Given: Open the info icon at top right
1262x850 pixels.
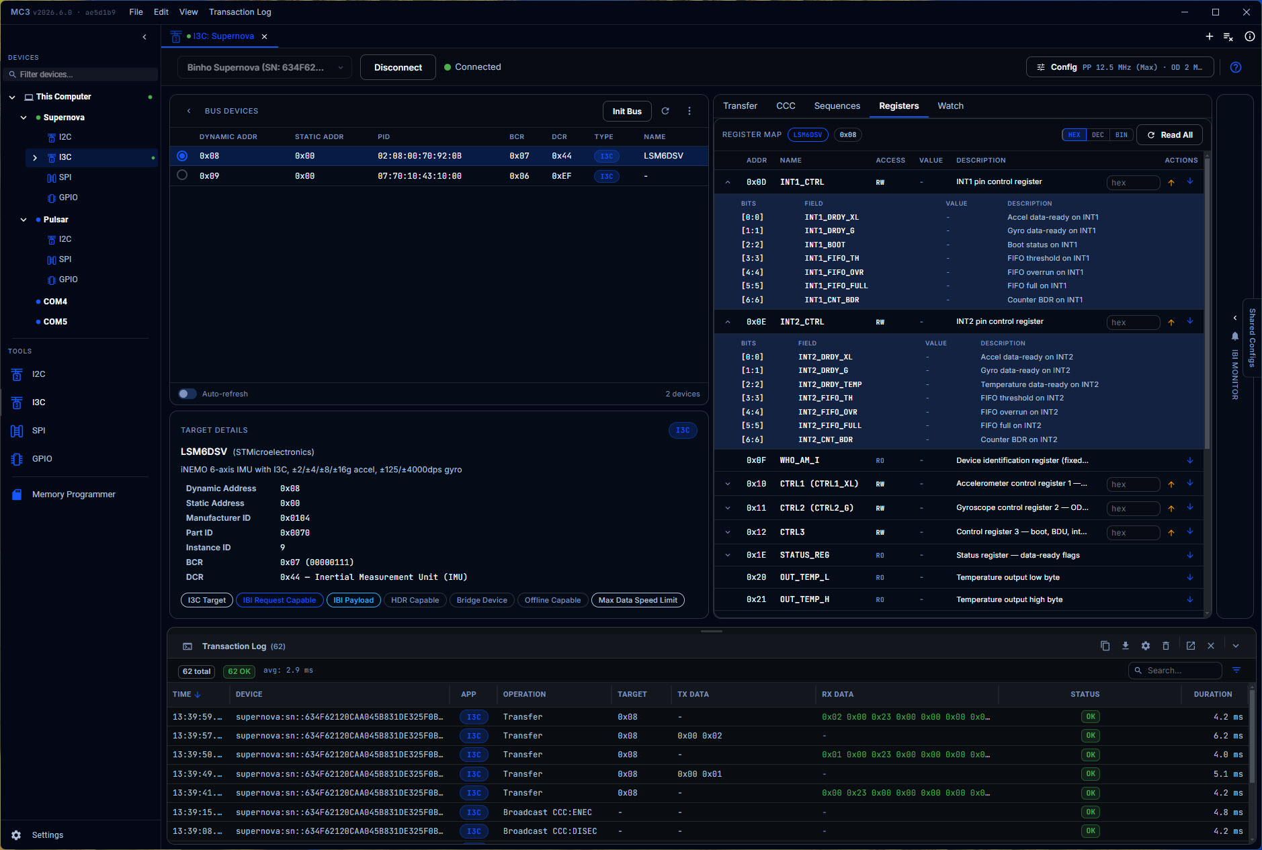Looking at the screenshot, I should [x=1250, y=36].
